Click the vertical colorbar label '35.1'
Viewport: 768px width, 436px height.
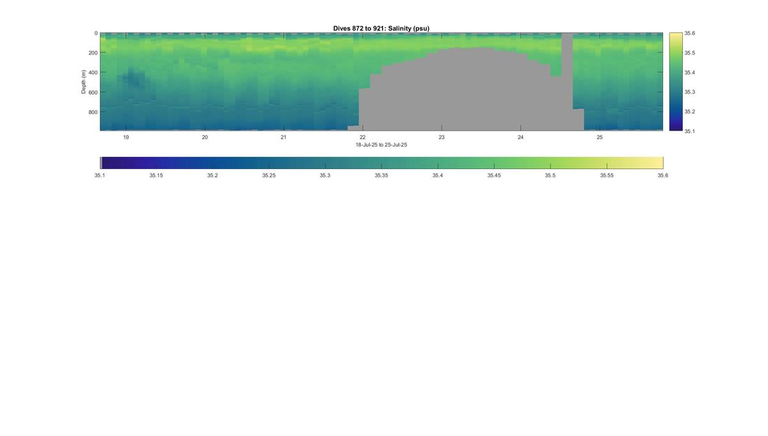tap(690, 131)
